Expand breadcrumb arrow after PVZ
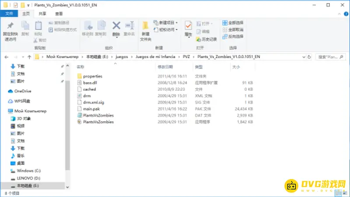 click(193, 57)
